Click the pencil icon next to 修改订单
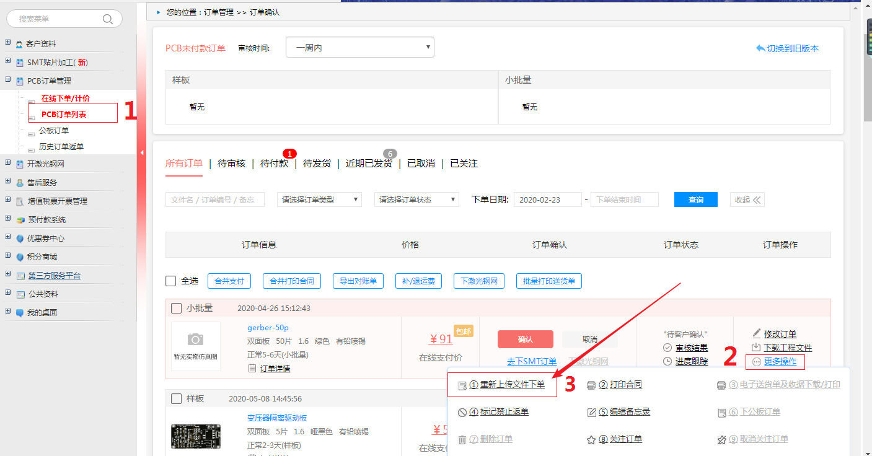This screenshot has width=872, height=456. (756, 333)
